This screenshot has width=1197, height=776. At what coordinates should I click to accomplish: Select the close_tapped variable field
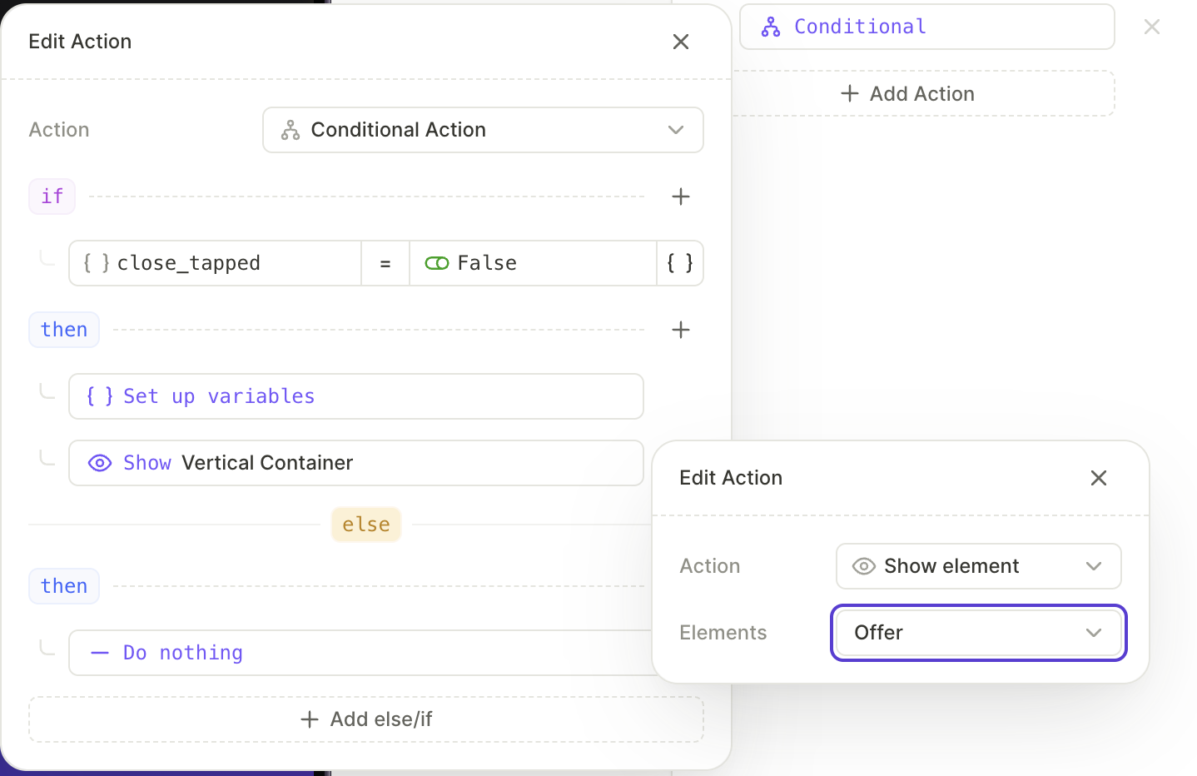(216, 263)
